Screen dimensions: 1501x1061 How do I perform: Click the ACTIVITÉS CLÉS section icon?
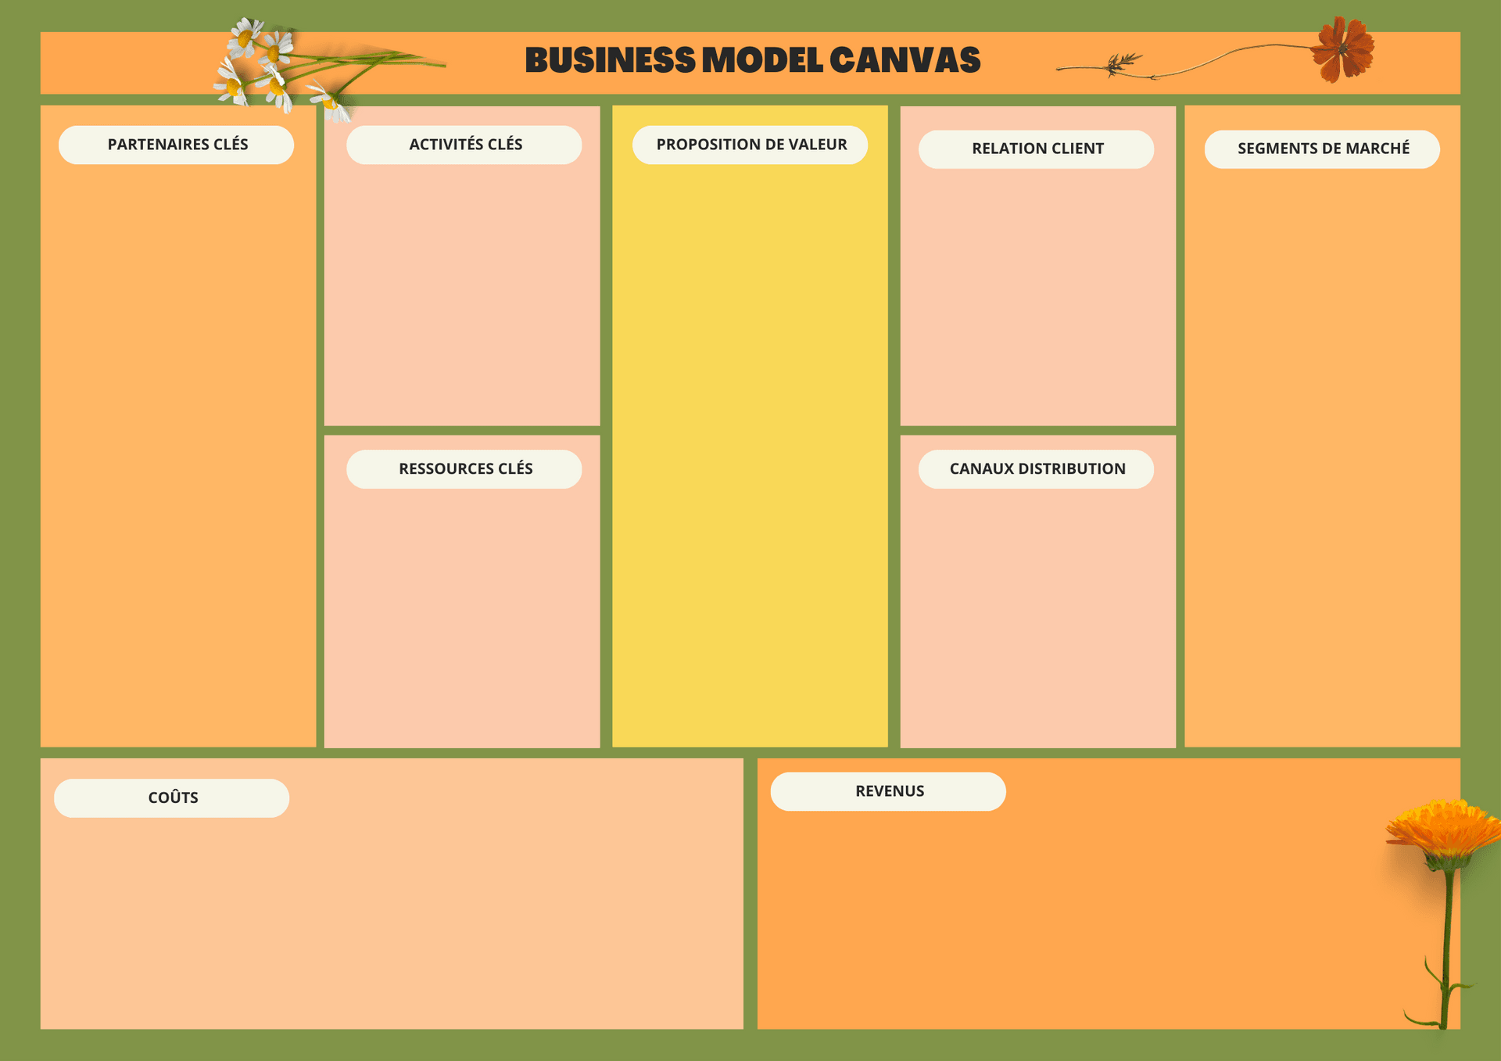(x=468, y=146)
